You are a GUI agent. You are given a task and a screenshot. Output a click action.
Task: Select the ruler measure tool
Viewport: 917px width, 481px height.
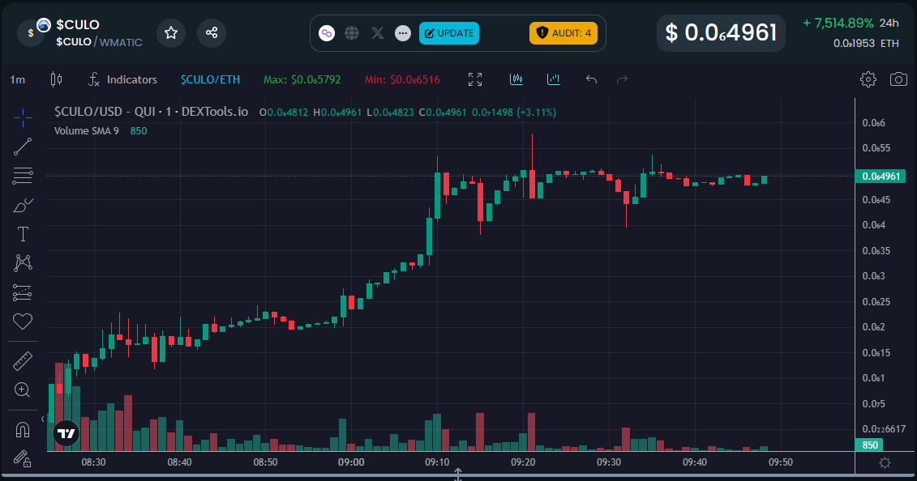(22, 360)
